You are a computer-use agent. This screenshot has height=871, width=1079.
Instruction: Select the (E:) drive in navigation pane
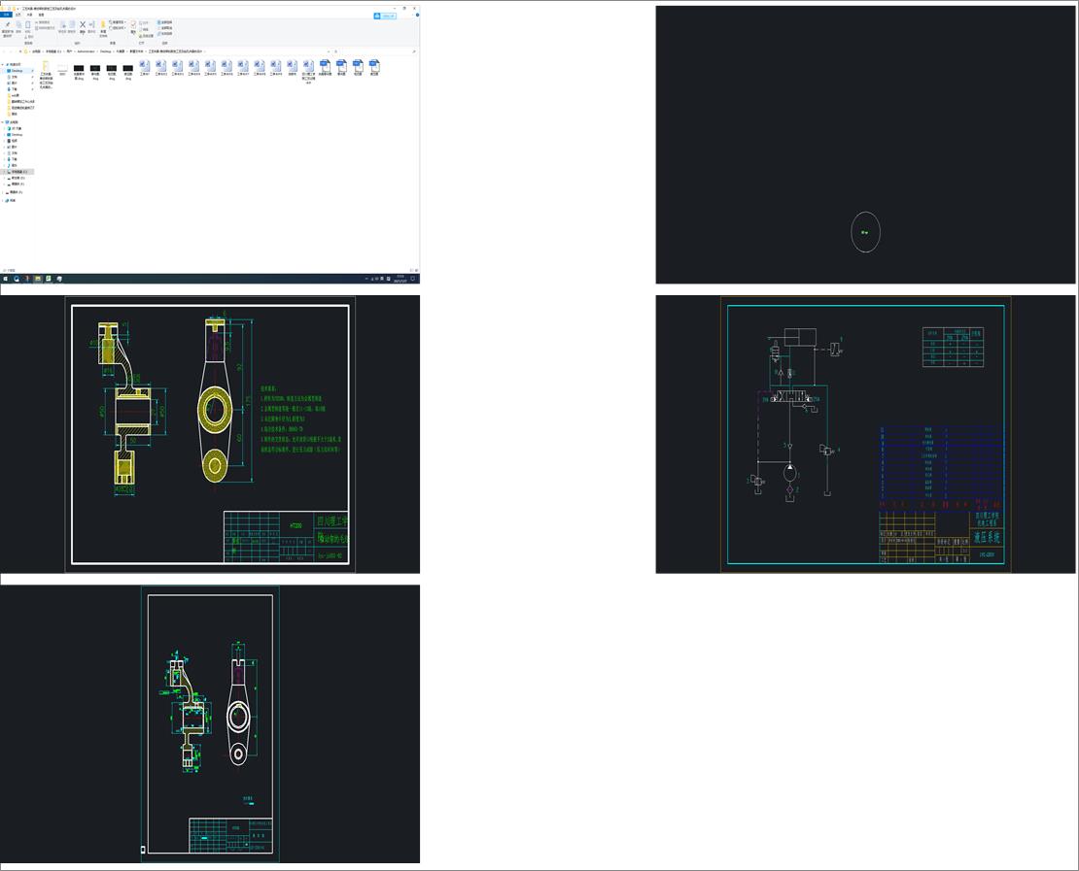click(x=17, y=184)
